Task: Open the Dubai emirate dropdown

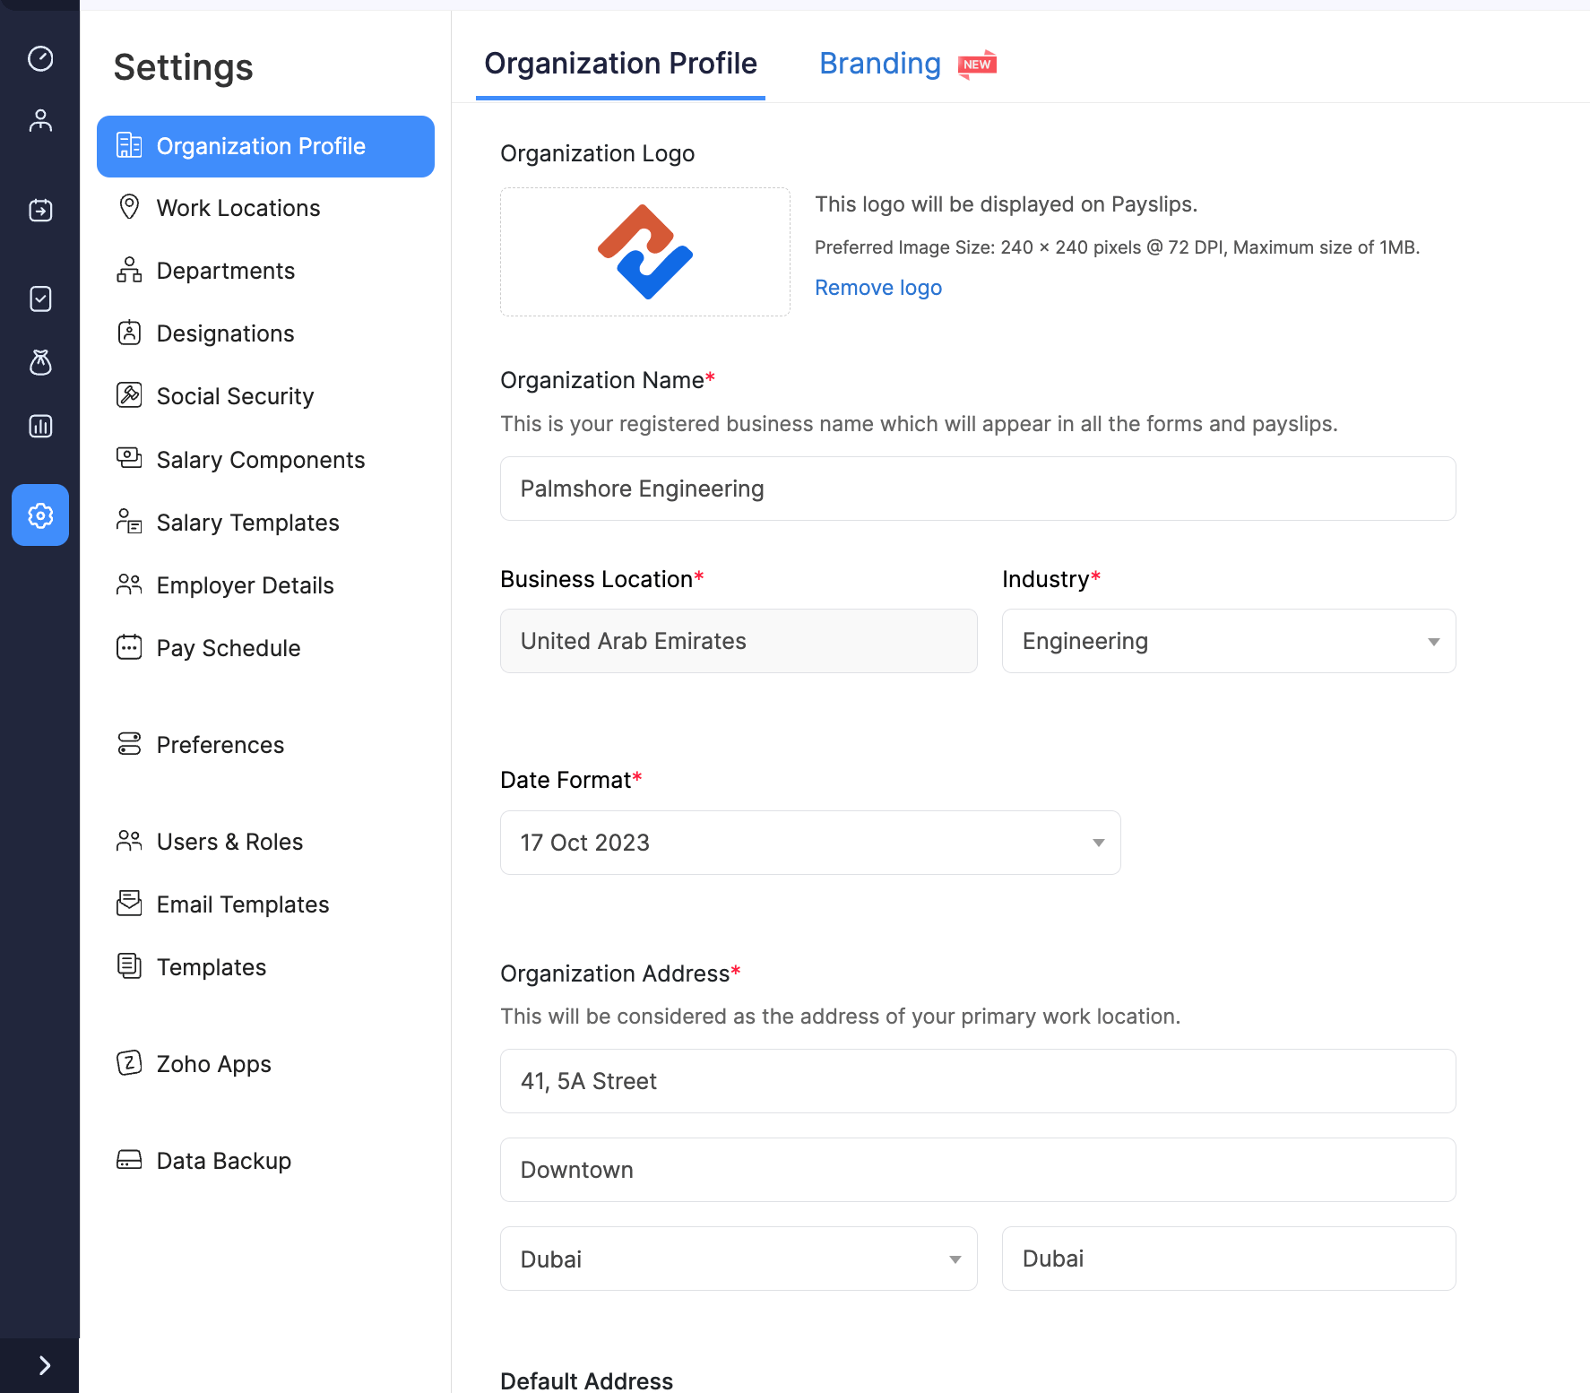Action: pyautogui.click(x=738, y=1259)
